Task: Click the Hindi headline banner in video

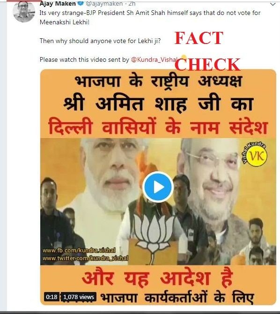Action: [158, 104]
